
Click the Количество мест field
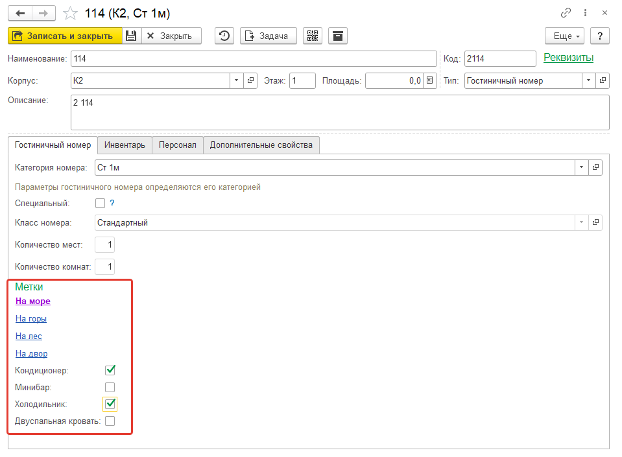coord(104,244)
